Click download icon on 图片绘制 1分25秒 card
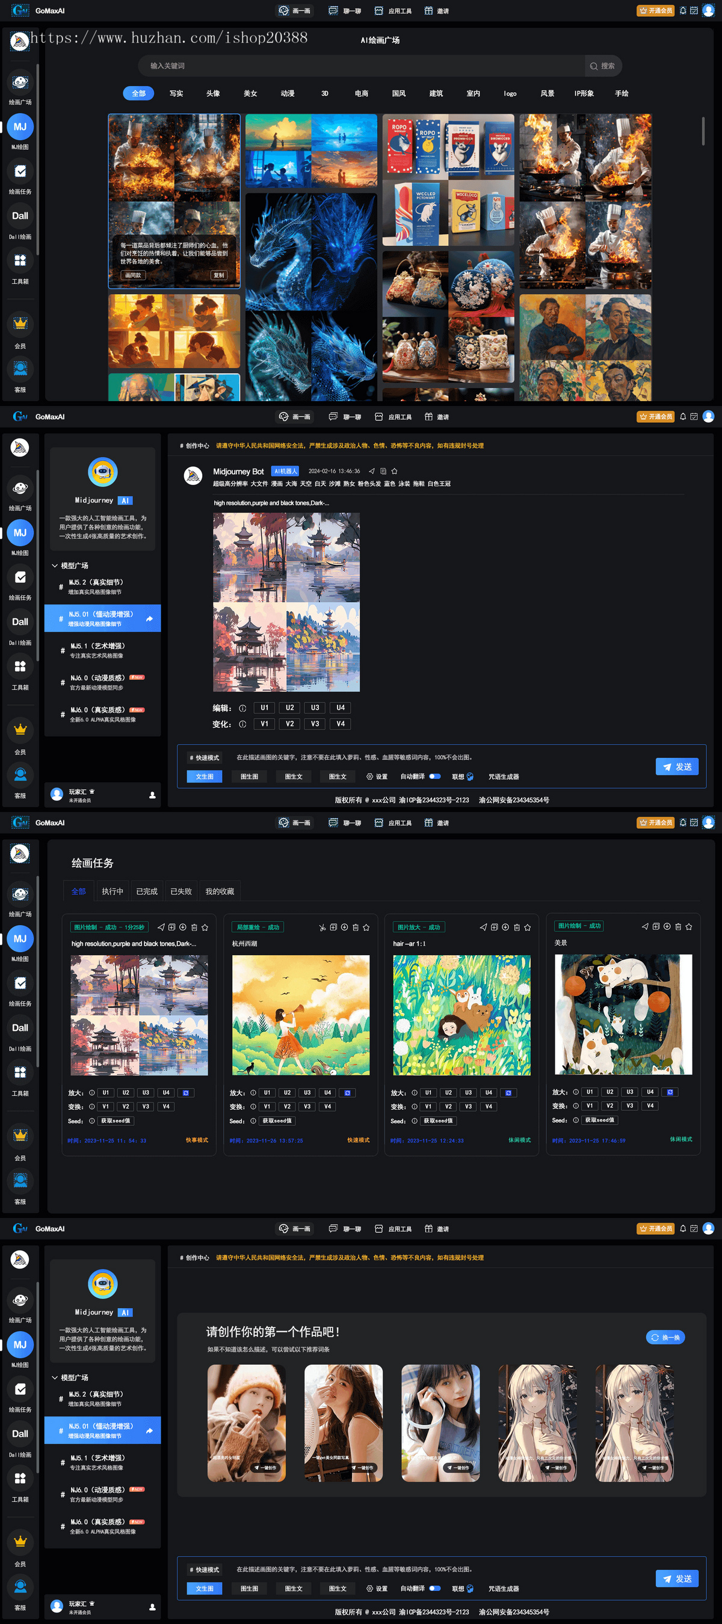Screen dimensions: 722x1624 (183, 927)
